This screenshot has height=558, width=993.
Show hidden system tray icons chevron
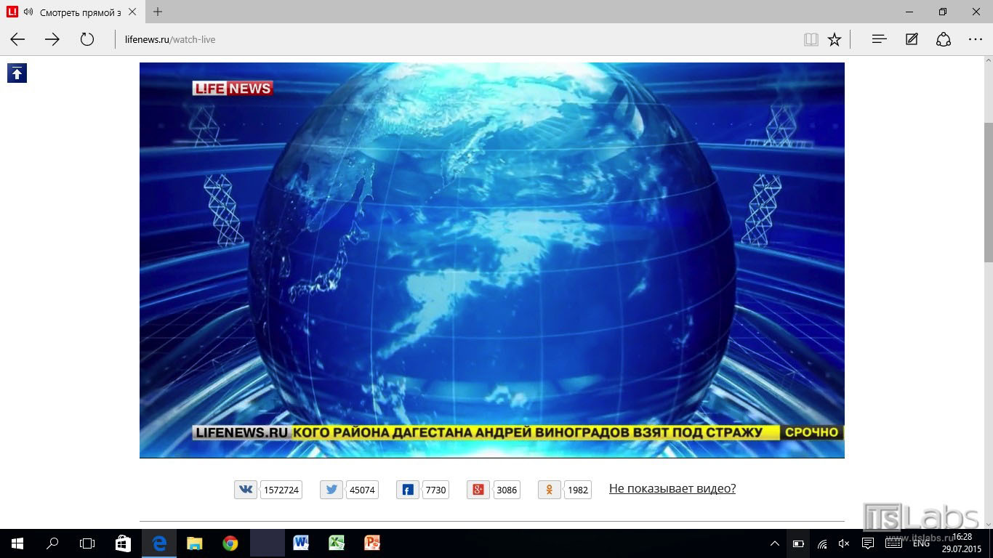775,543
